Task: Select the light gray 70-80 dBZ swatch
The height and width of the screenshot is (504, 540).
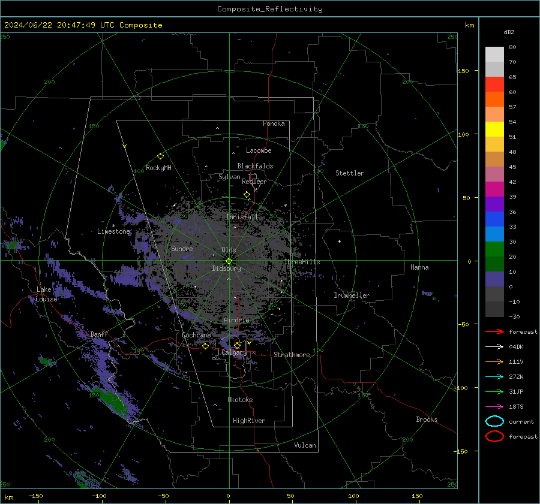Action: [494, 55]
